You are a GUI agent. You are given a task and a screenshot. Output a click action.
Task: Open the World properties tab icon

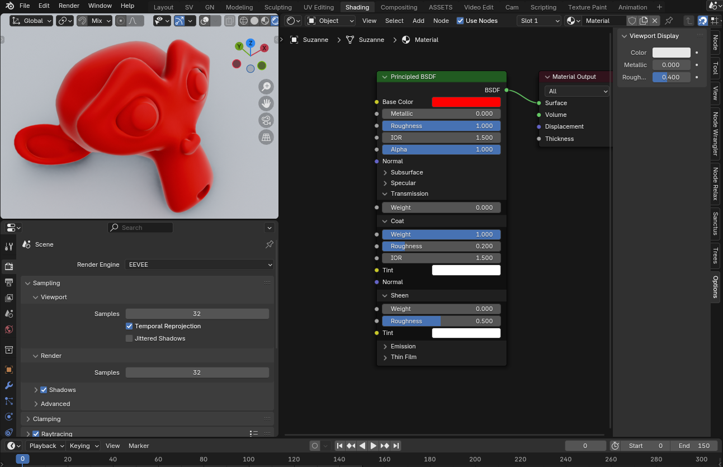click(x=8, y=329)
